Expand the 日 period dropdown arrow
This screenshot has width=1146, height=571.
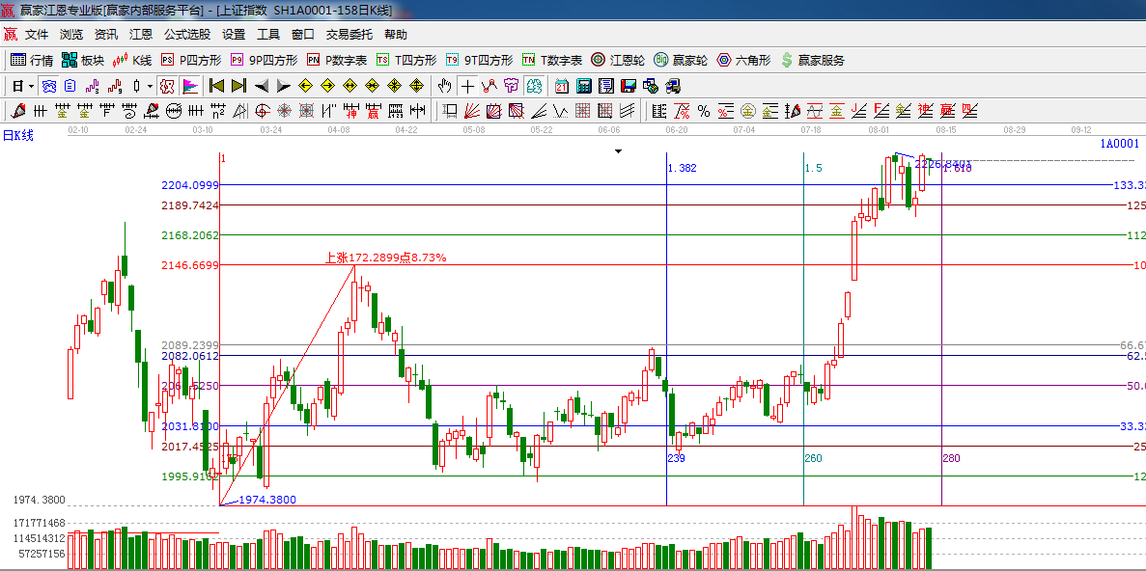tap(31, 86)
